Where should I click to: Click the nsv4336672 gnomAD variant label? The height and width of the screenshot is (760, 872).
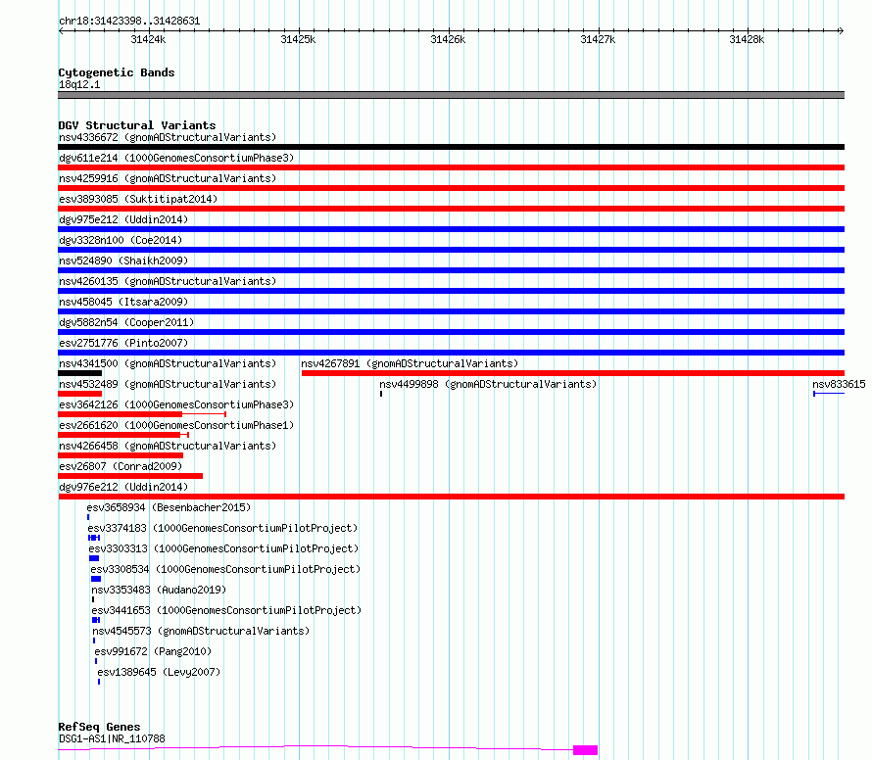(x=168, y=137)
